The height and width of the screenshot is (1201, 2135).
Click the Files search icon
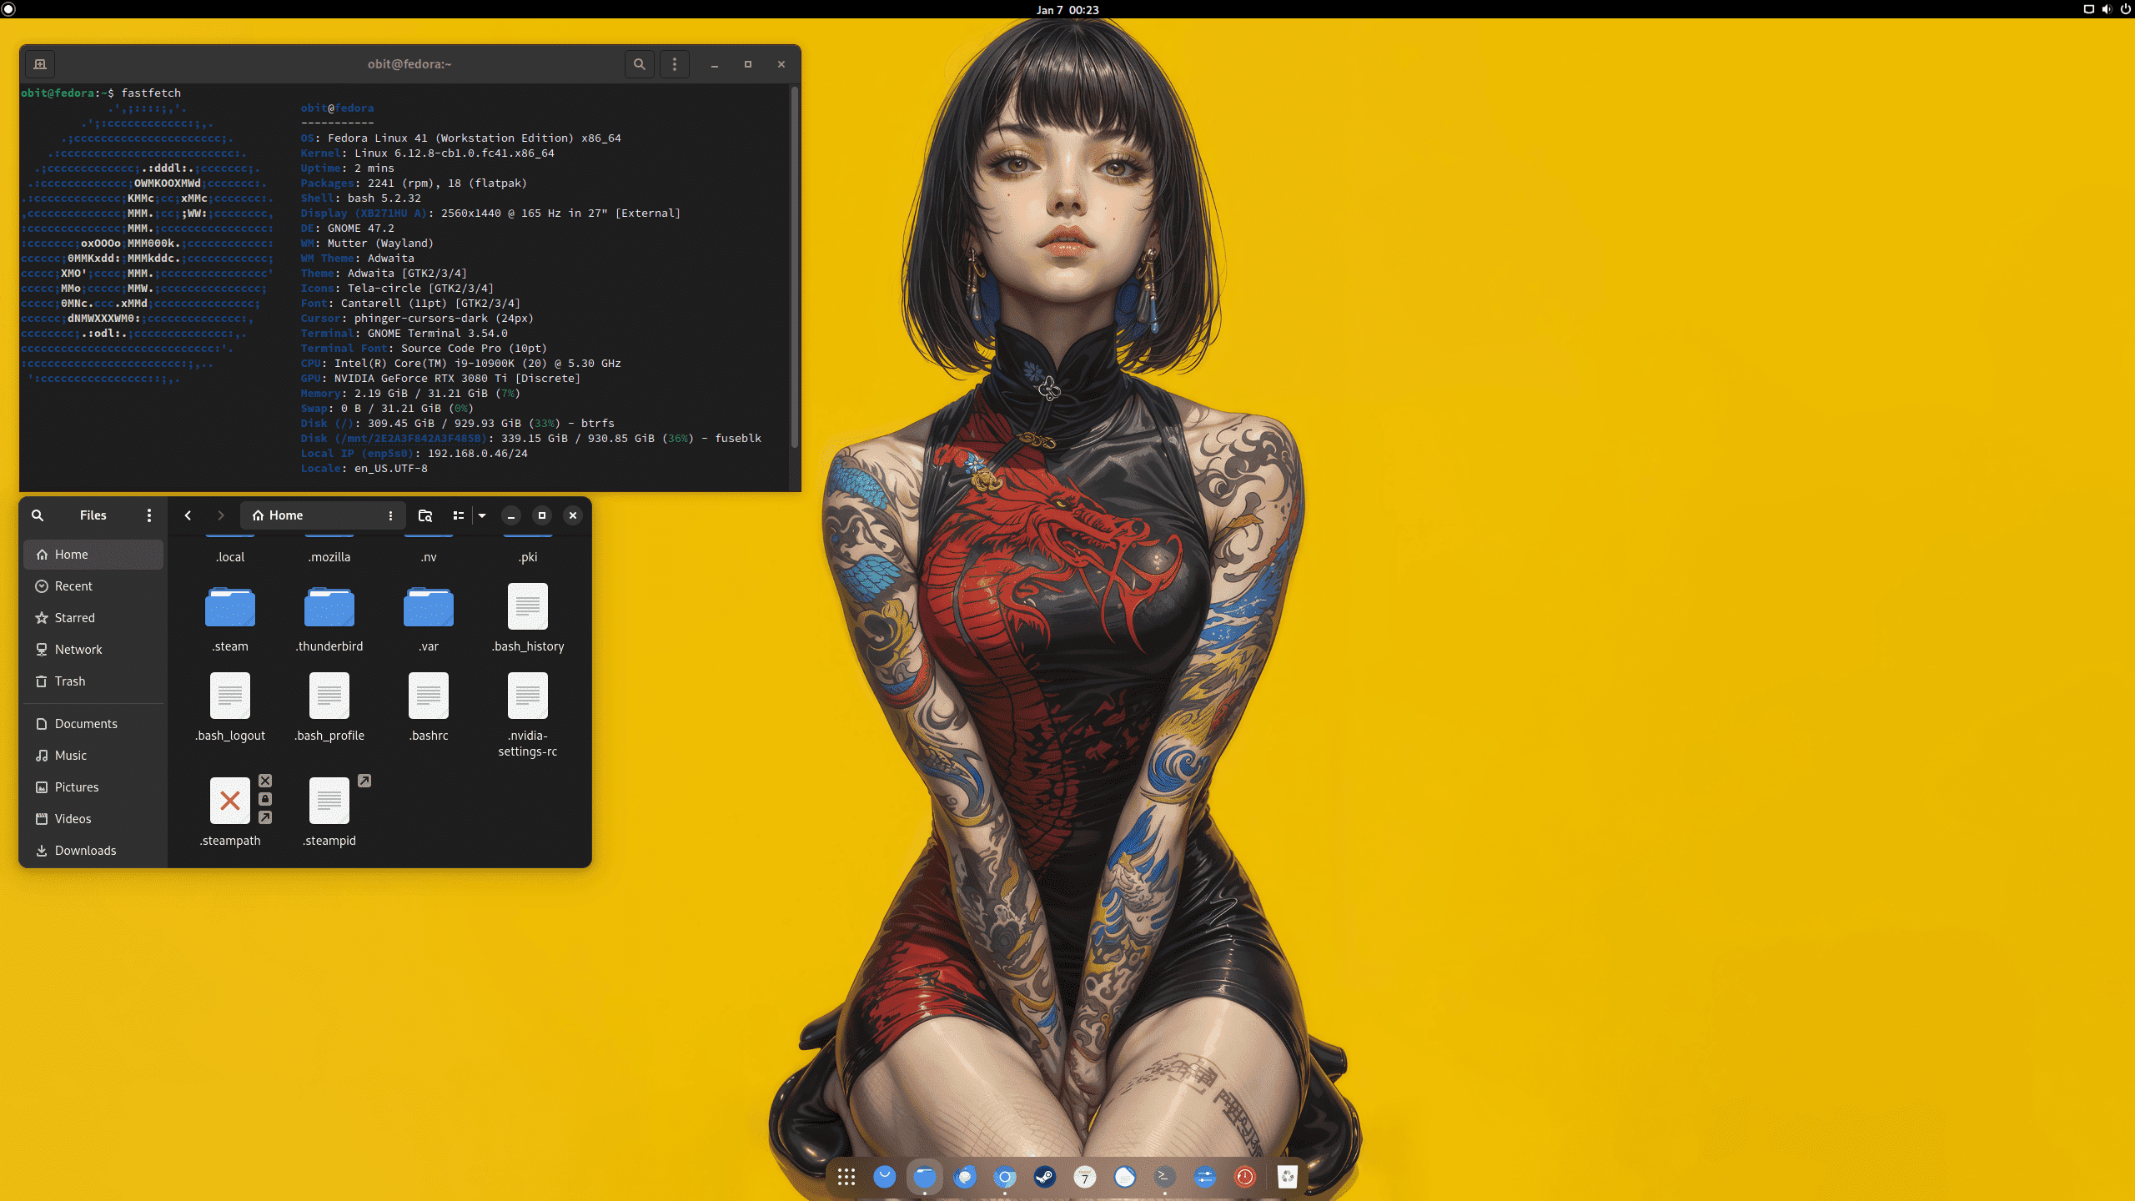tap(38, 515)
